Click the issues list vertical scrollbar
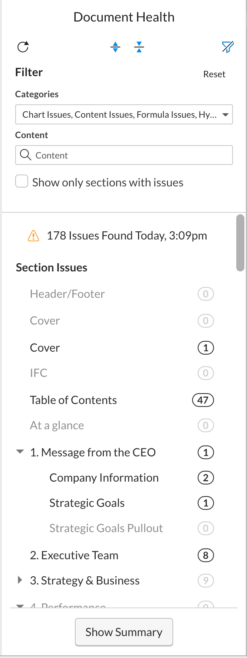 click(x=240, y=243)
